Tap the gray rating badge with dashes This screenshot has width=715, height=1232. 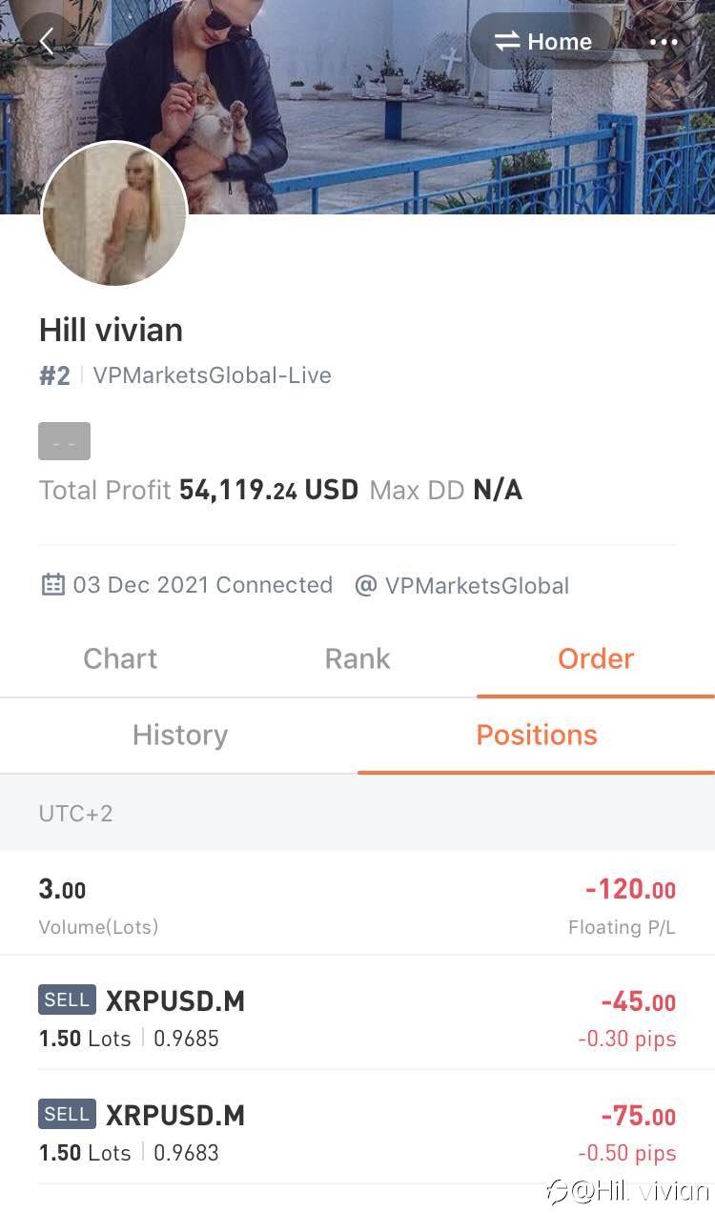tap(64, 442)
